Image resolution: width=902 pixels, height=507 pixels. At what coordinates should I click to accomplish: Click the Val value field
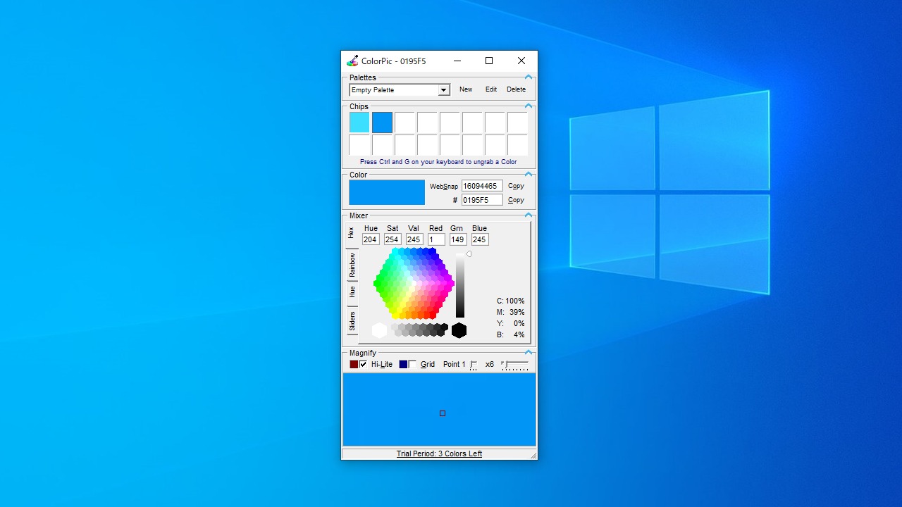(414, 239)
